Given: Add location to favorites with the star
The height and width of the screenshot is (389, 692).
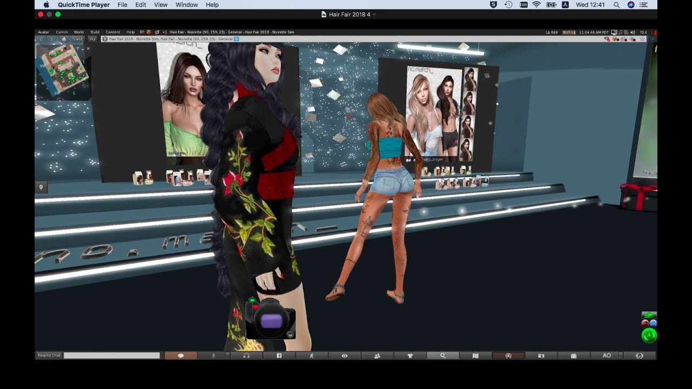Looking at the screenshot, I should click(x=642, y=39).
